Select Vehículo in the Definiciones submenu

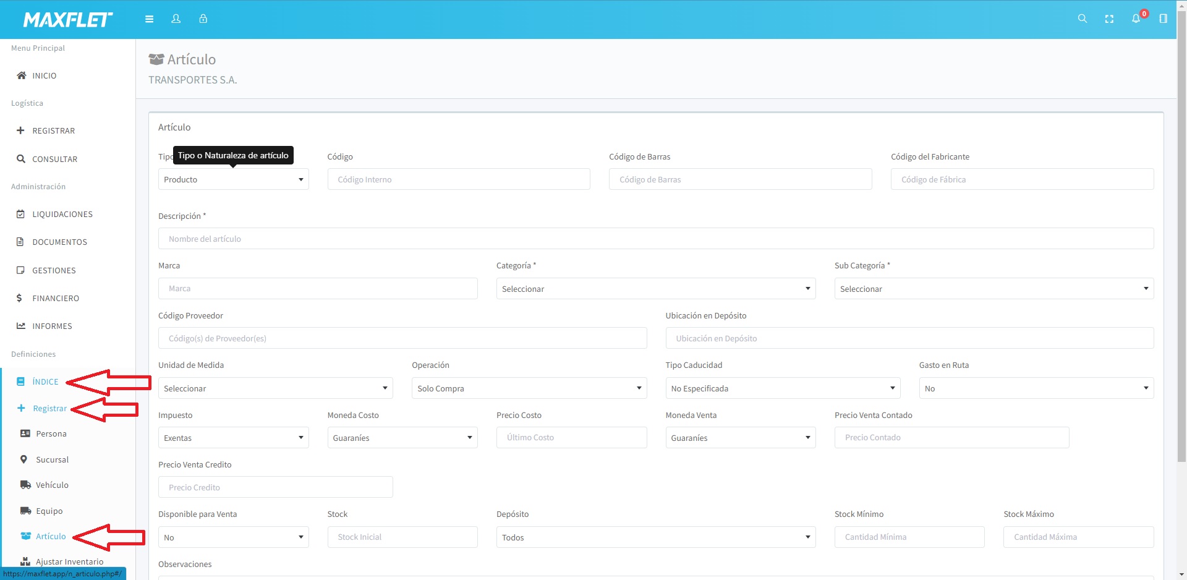(52, 485)
